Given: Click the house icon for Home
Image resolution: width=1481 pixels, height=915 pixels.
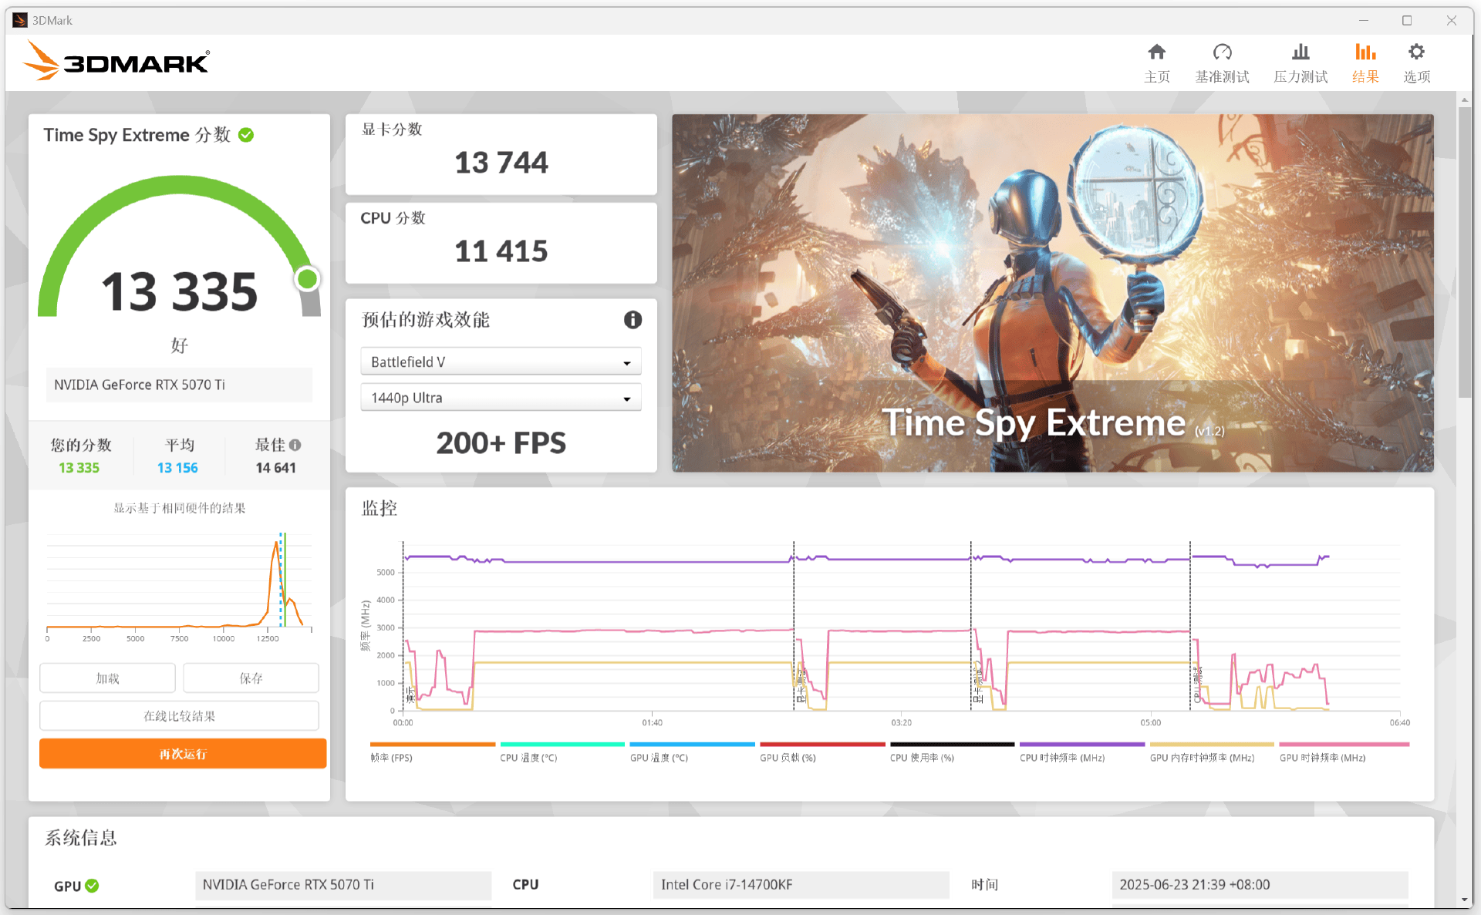Looking at the screenshot, I should [1156, 52].
